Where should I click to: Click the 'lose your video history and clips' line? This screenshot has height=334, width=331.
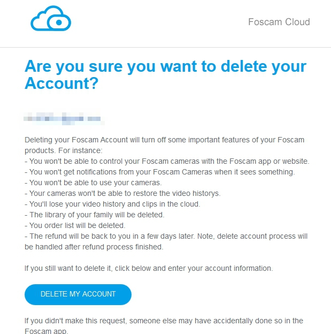click(112, 204)
